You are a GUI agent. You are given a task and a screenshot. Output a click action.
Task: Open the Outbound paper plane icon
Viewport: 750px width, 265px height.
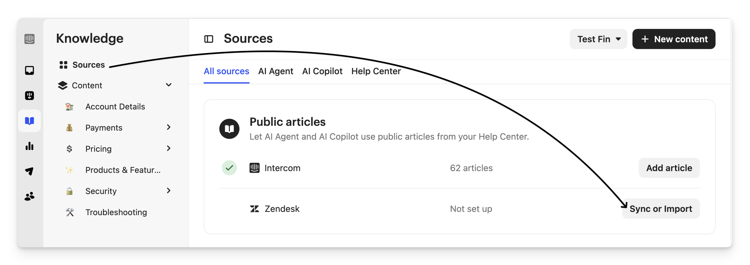[x=29, y=171]
